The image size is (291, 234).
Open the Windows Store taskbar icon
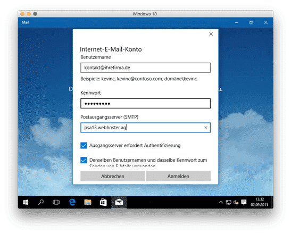point(103,202)
